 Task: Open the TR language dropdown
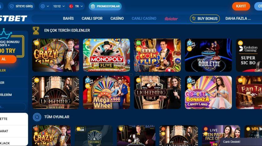pos(76,6)
